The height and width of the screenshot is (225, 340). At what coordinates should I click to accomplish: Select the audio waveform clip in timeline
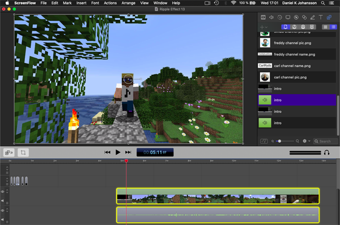pos(218,215)
